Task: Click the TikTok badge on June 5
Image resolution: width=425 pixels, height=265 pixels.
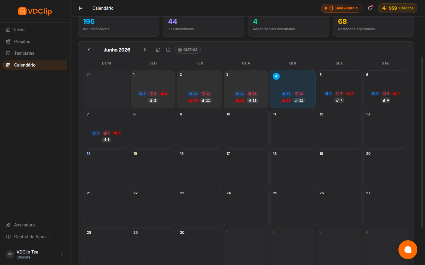Action: (339, 100)
